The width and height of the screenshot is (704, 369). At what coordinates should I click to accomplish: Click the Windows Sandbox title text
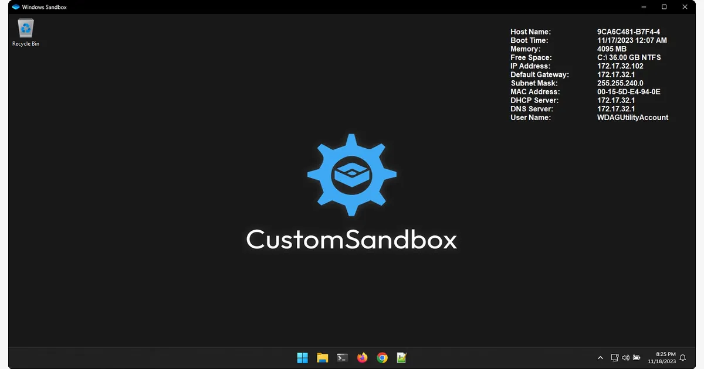pos(44,7)
